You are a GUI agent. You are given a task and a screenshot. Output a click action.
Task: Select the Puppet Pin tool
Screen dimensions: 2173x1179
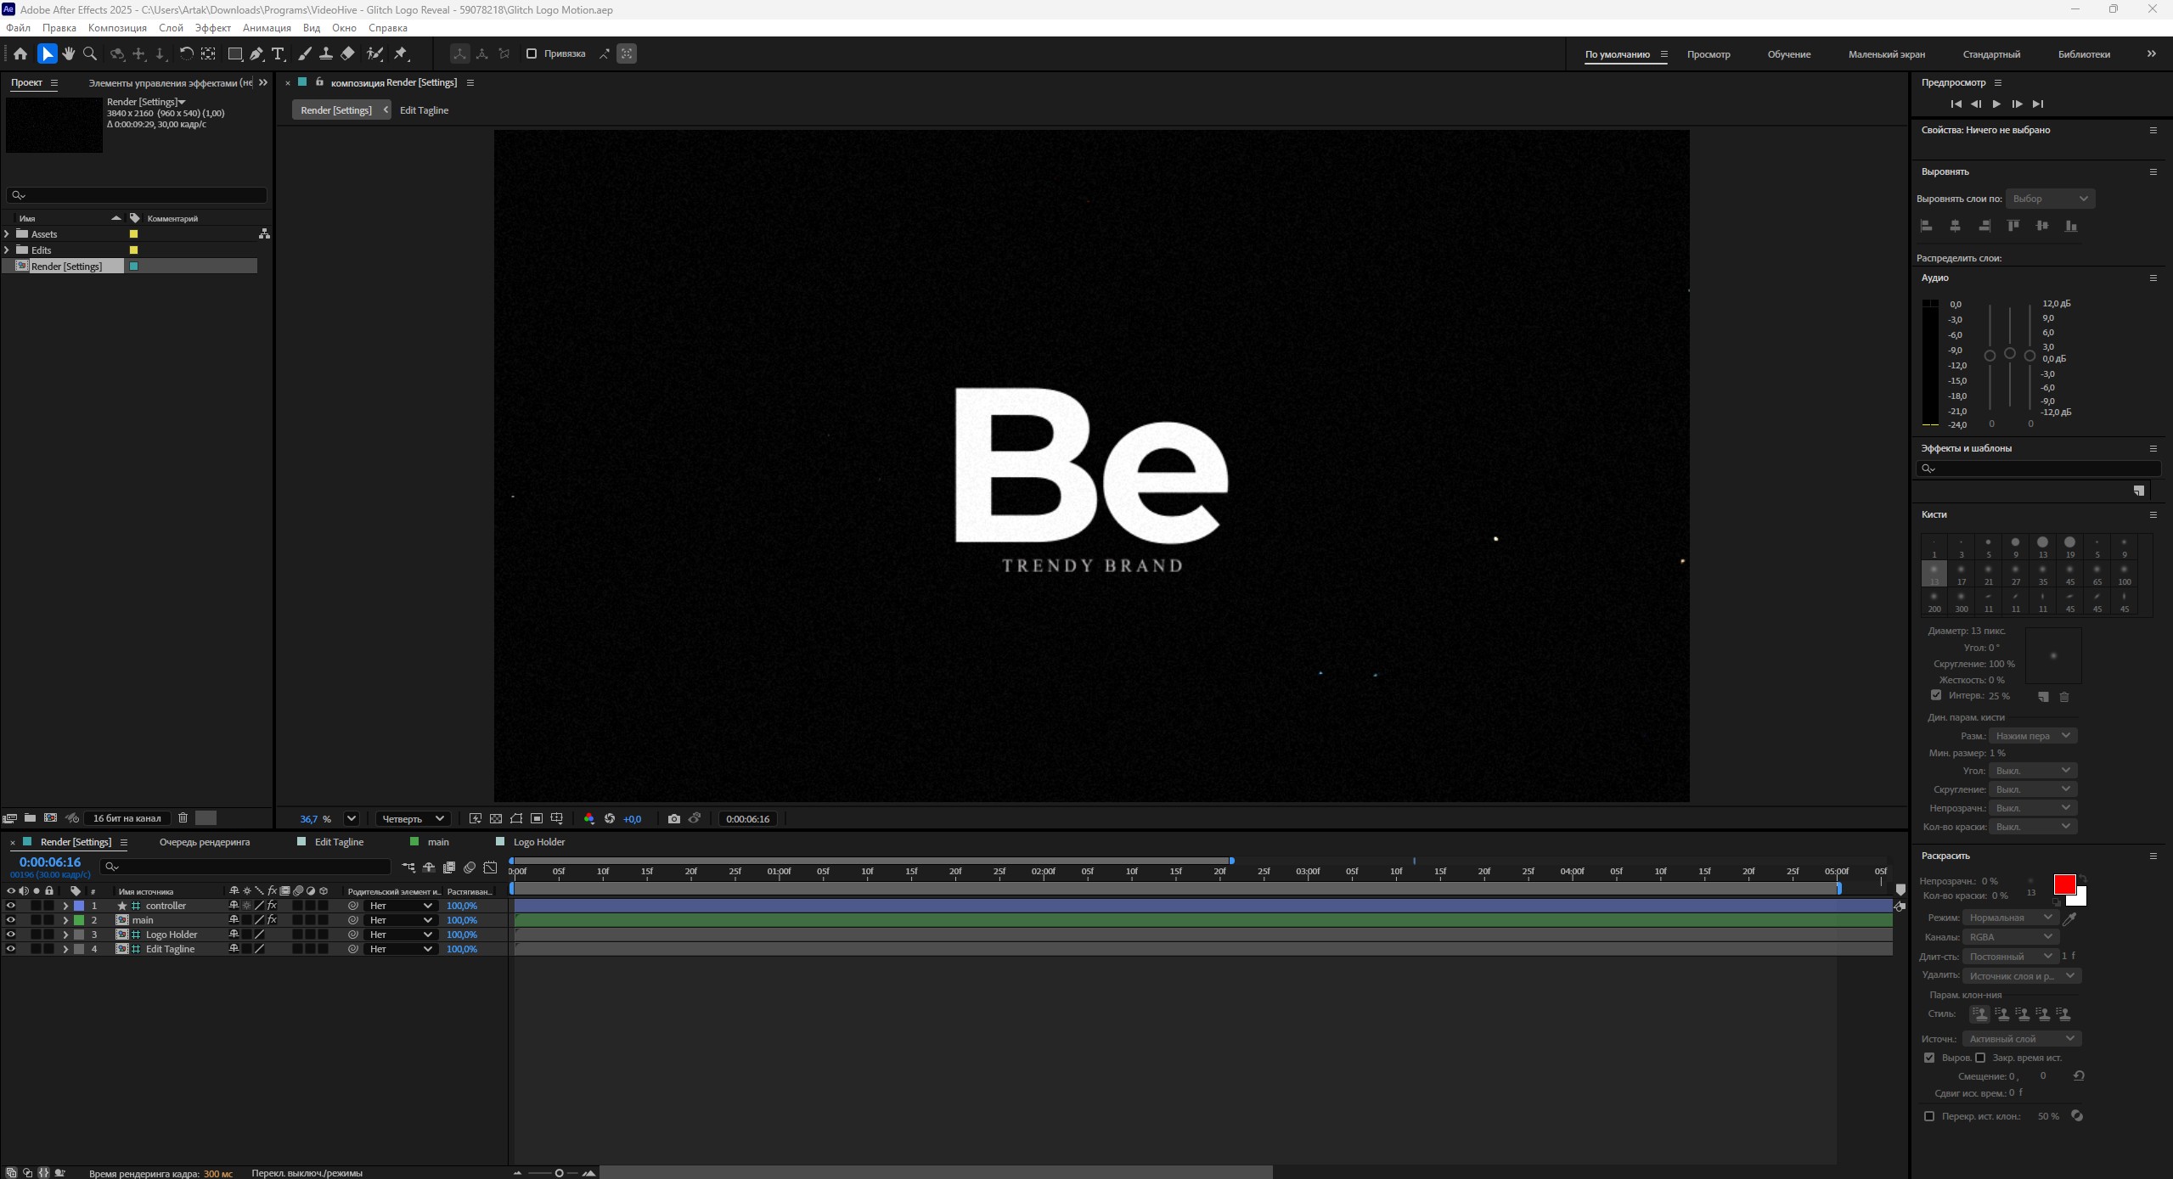click(401, 53)
